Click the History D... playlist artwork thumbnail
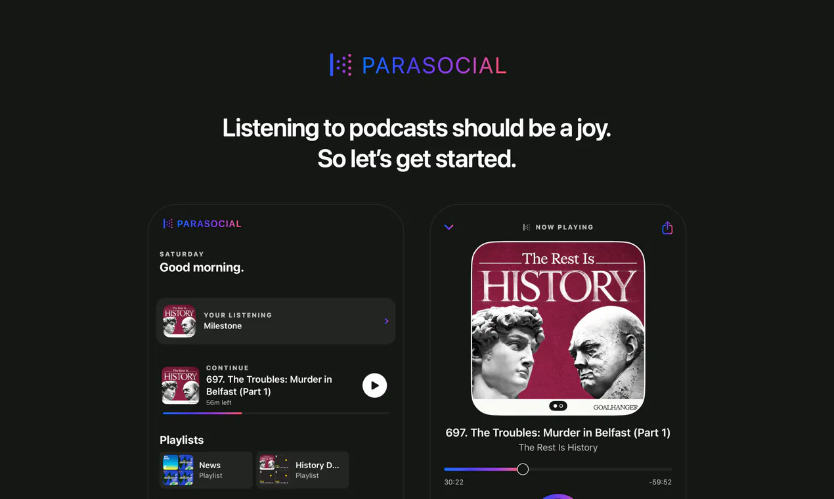The height and width of the screenshot is (499, 834). tap(274, 470)
